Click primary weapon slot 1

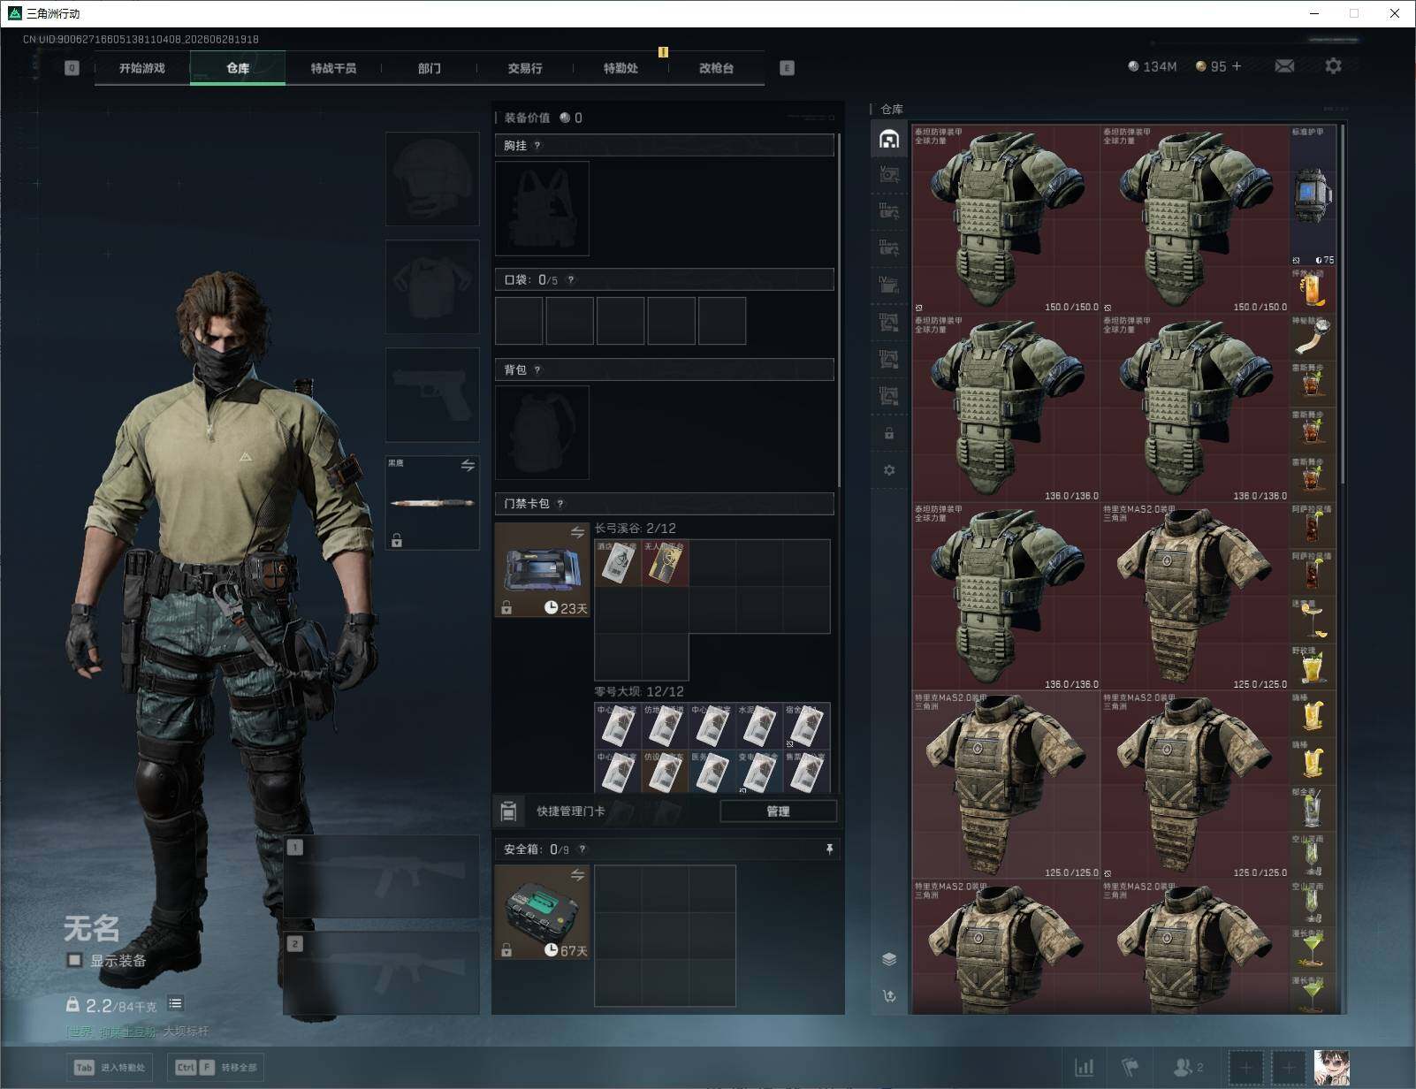pos(382,877)
